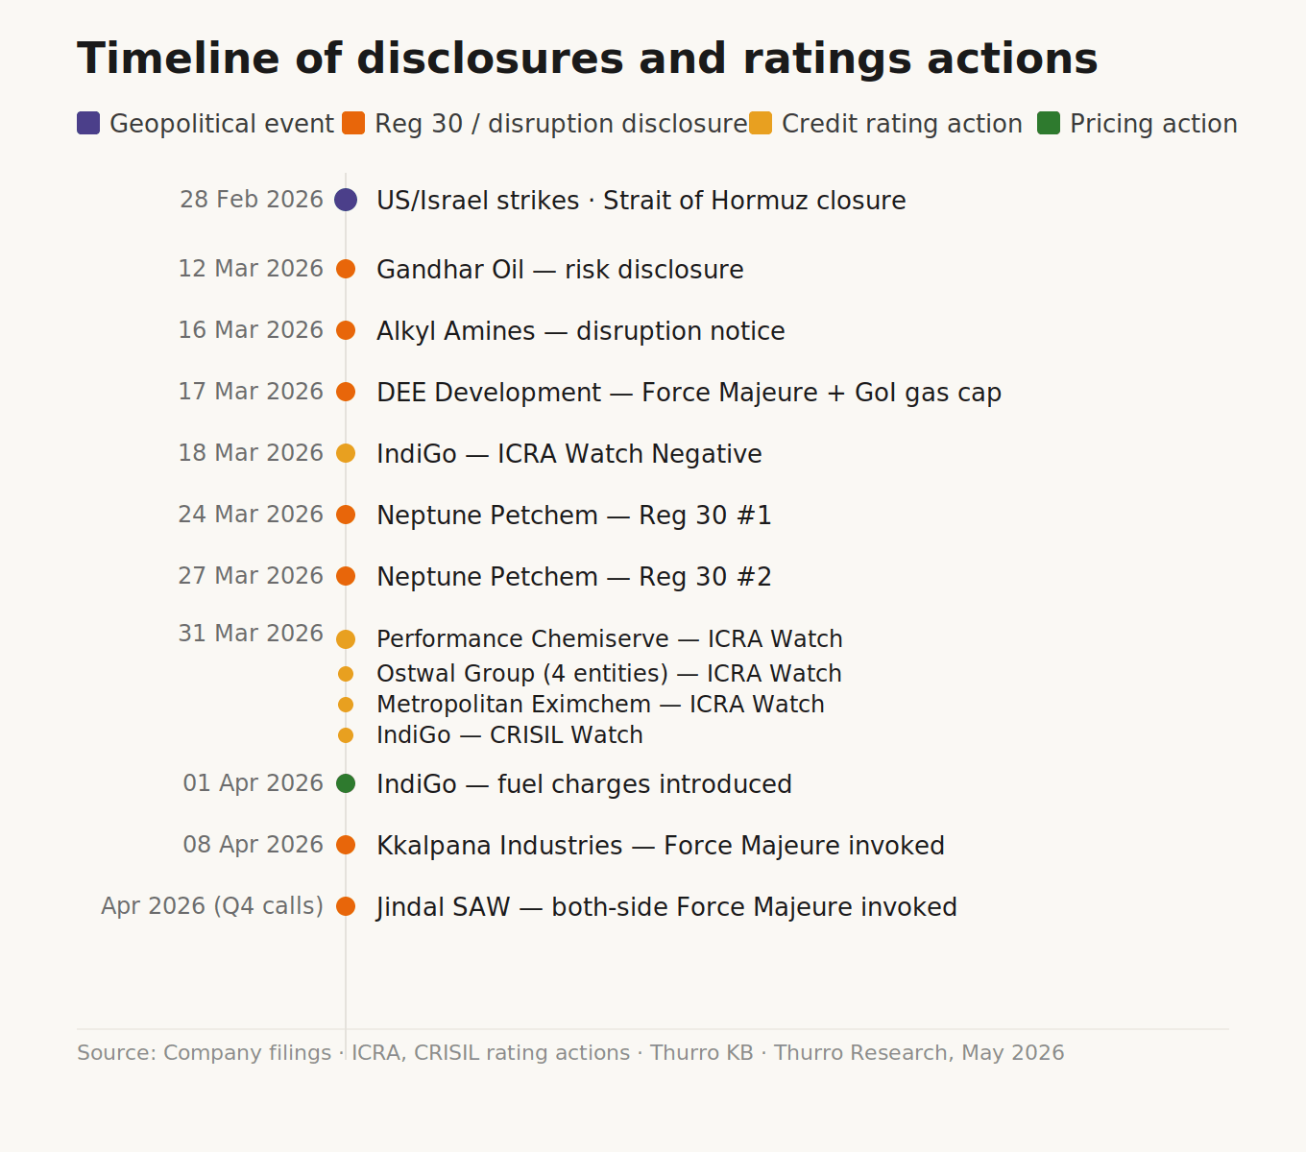Click 'Kkalpana Industries — Force Majeure invoked'

pos(661,846)
